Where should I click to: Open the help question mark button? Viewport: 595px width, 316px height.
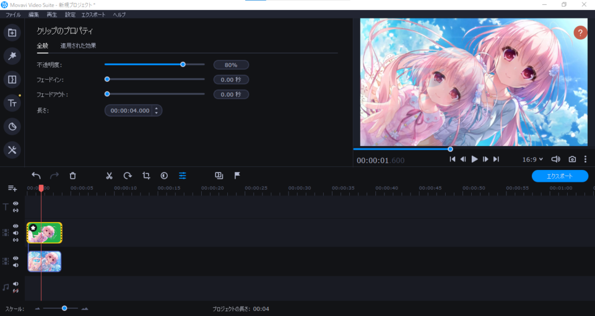pyautogui.click(x=580, y=33)
